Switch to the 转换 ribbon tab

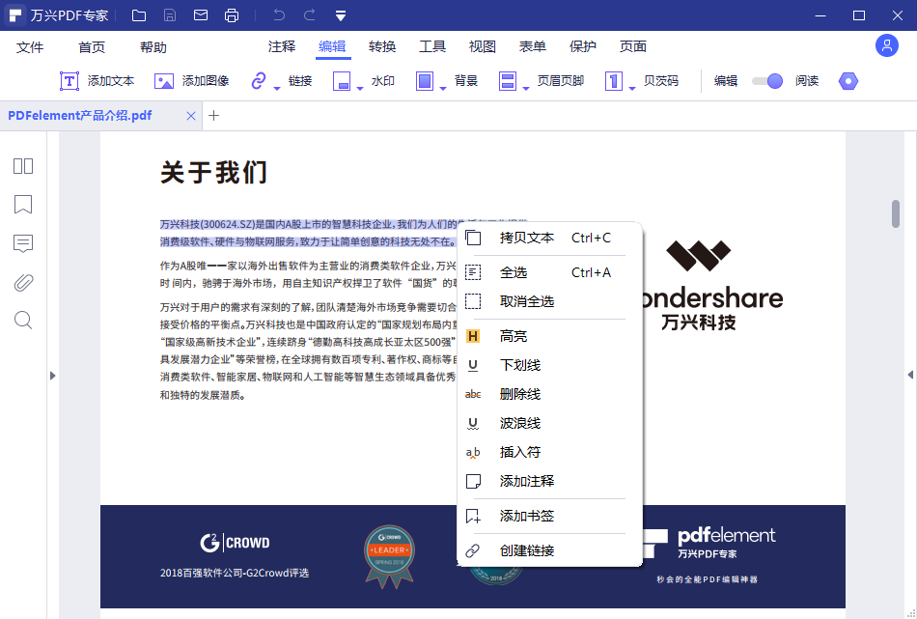[x=381, y=45]
